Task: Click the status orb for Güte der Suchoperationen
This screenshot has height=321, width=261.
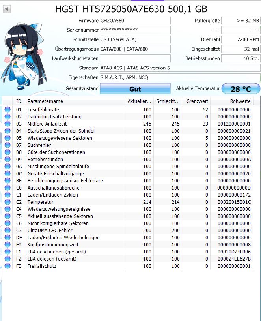Action: pos(7,152)
